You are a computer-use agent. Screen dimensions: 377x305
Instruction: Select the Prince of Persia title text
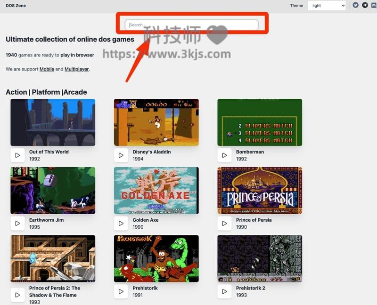pos(254,220)
